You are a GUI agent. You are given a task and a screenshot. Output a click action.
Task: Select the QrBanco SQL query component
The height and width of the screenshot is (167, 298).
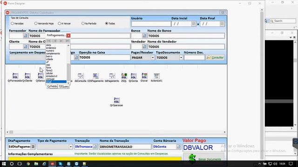coord(41,76)
